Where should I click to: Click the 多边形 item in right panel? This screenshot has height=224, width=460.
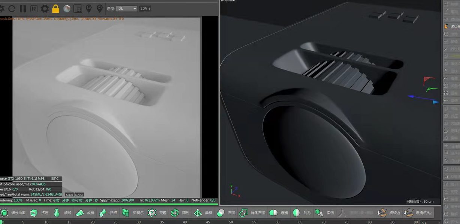tap(451, 27)
